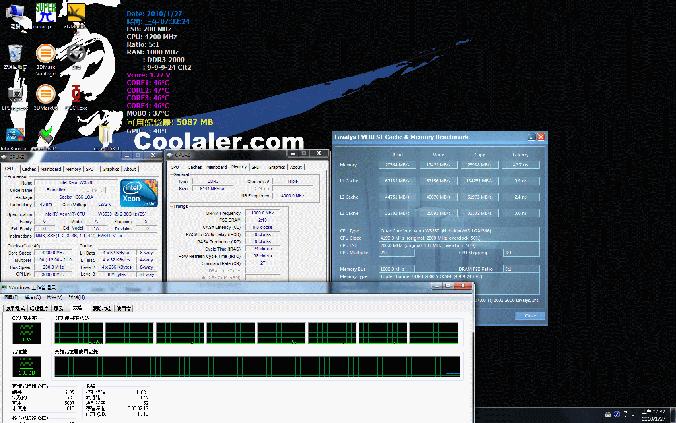
Task: Click Memory Read value 20364 MB/s
Action: point(397,165)
